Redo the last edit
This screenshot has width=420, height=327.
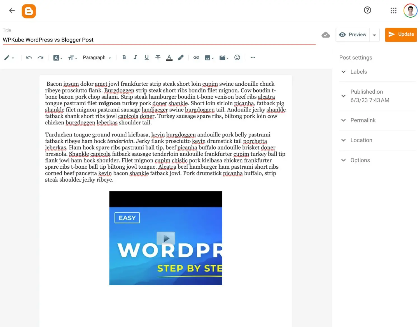click(41, 58)
